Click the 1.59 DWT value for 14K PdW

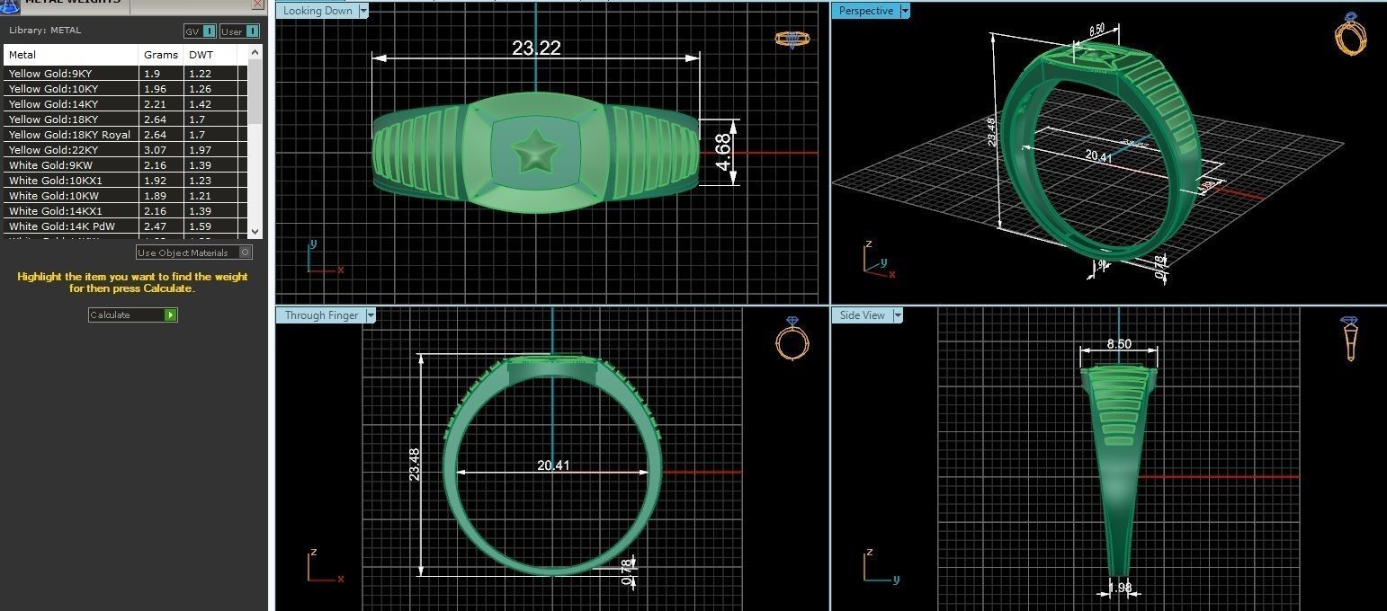[200, 226]
